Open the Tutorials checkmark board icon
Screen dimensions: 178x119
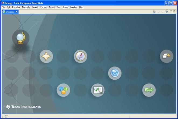point(98,90)
